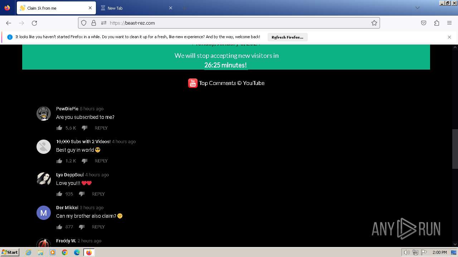Viewport: 458px width, 257px height.
Task: Open site permissions icon in address bar
Action: (104, 23)
